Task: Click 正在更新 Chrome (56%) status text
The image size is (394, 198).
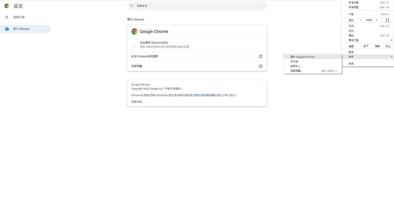Action: (154, 43)
